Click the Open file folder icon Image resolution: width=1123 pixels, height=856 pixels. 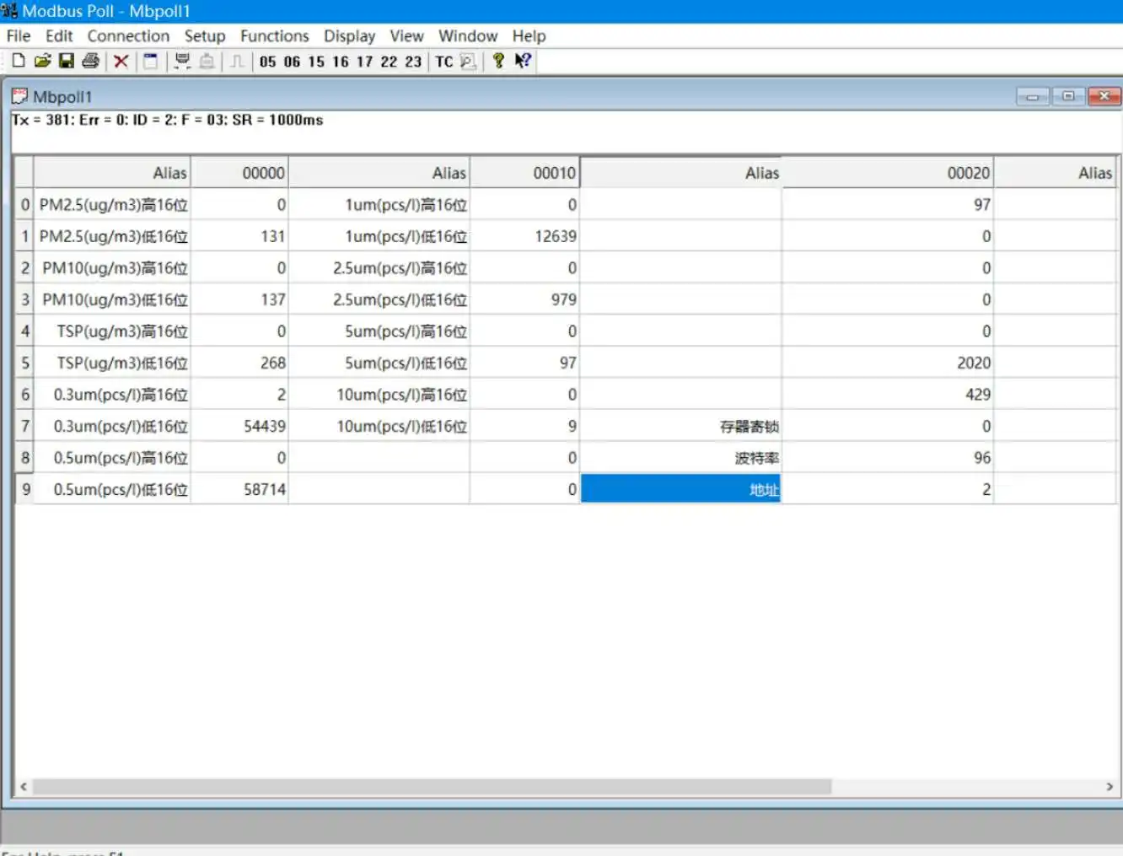[x=42, y=61]
